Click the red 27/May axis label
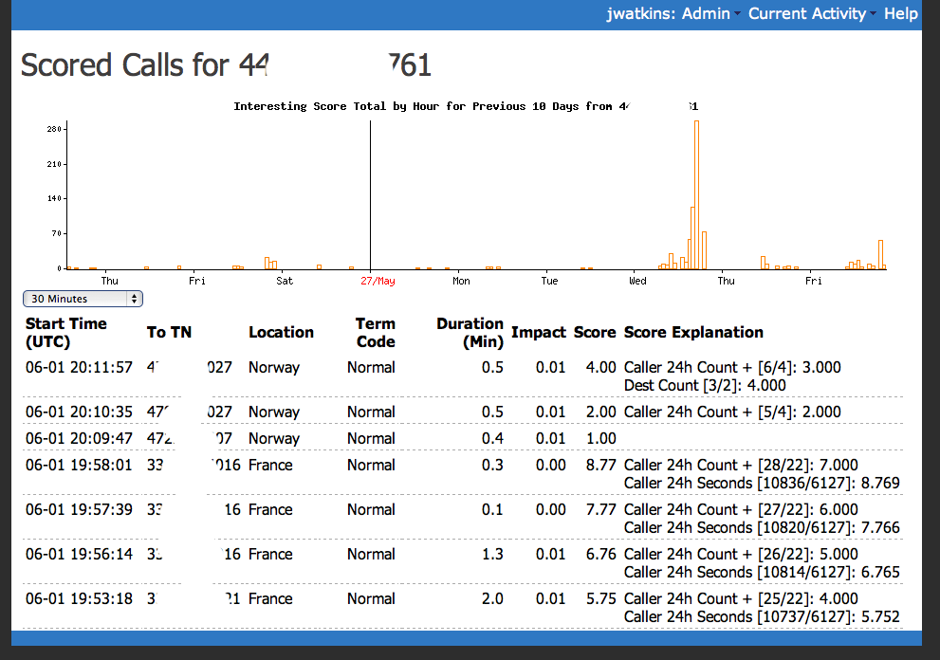940x660 pixels. [x=378, y=281]
